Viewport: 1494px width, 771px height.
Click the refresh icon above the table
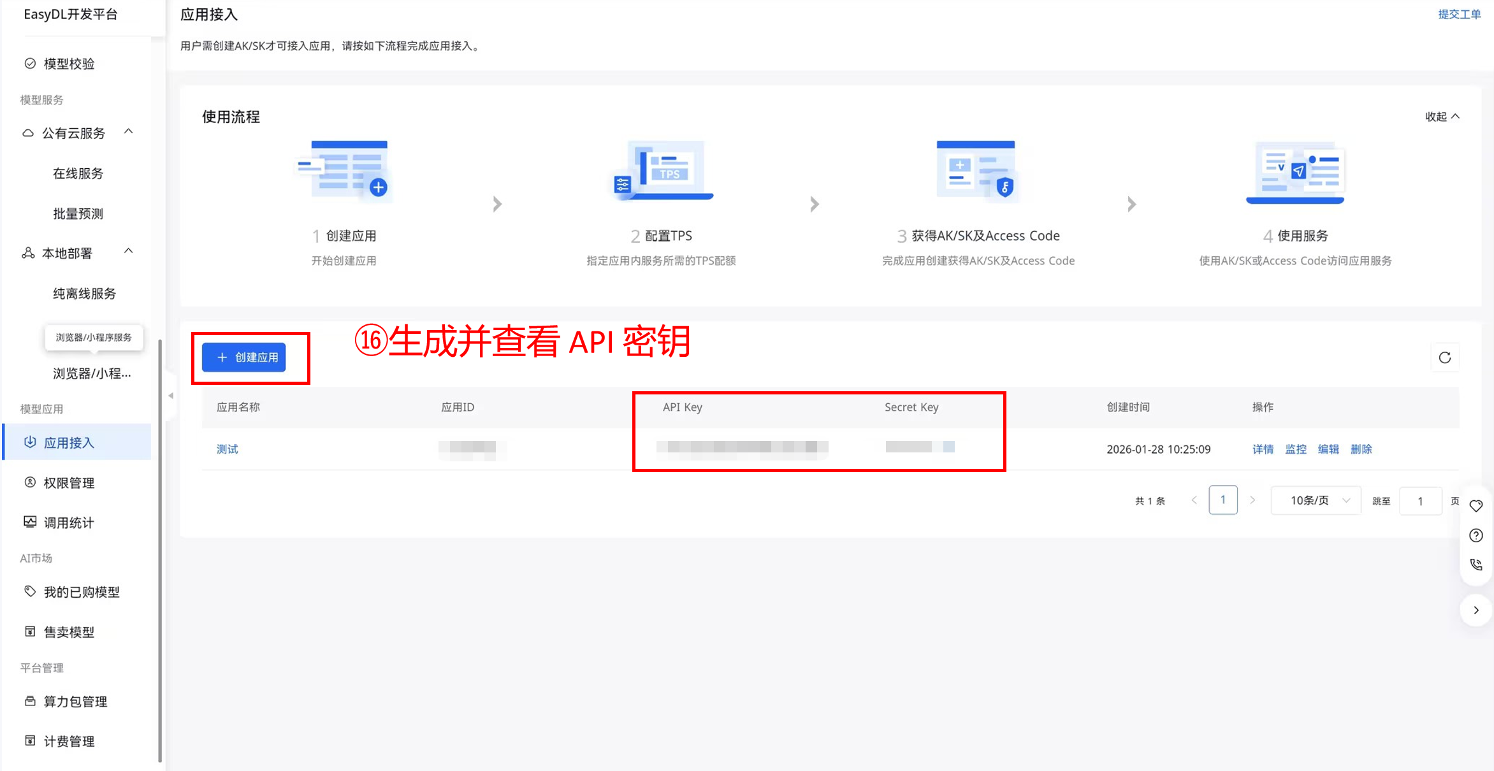coord(1444,357)
